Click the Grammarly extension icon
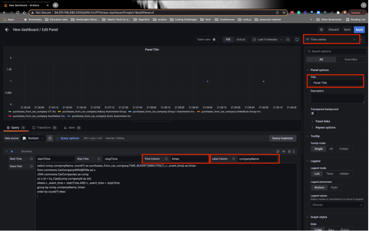This screenshot has height=231, width=369. point(299,13)
